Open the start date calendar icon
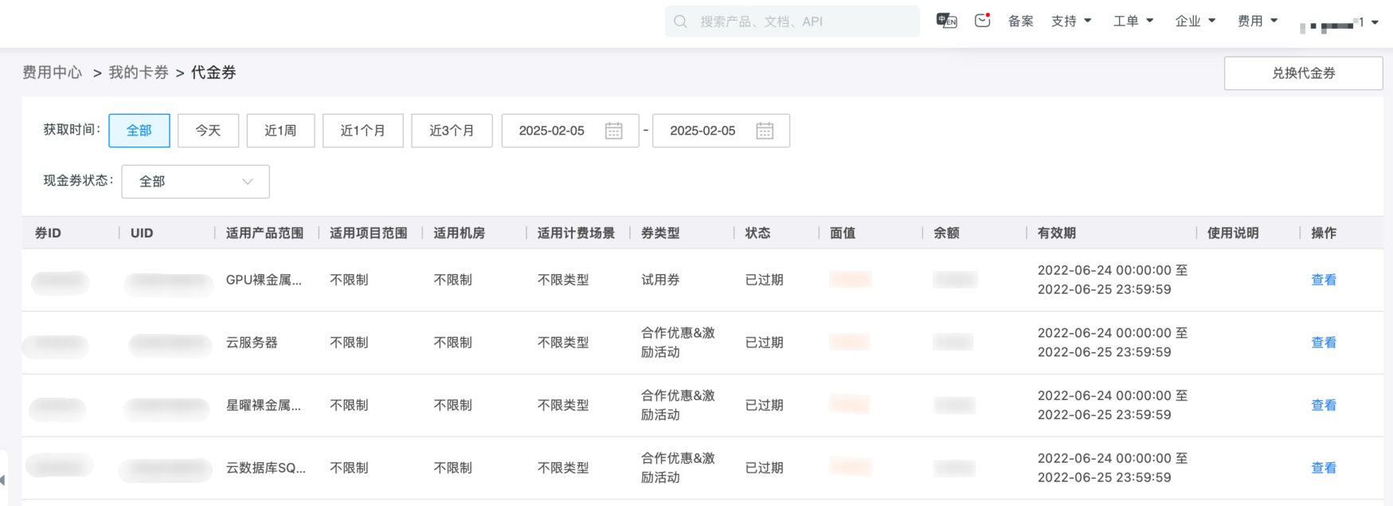Viewport: 1393px width, 506px height. 613,131
